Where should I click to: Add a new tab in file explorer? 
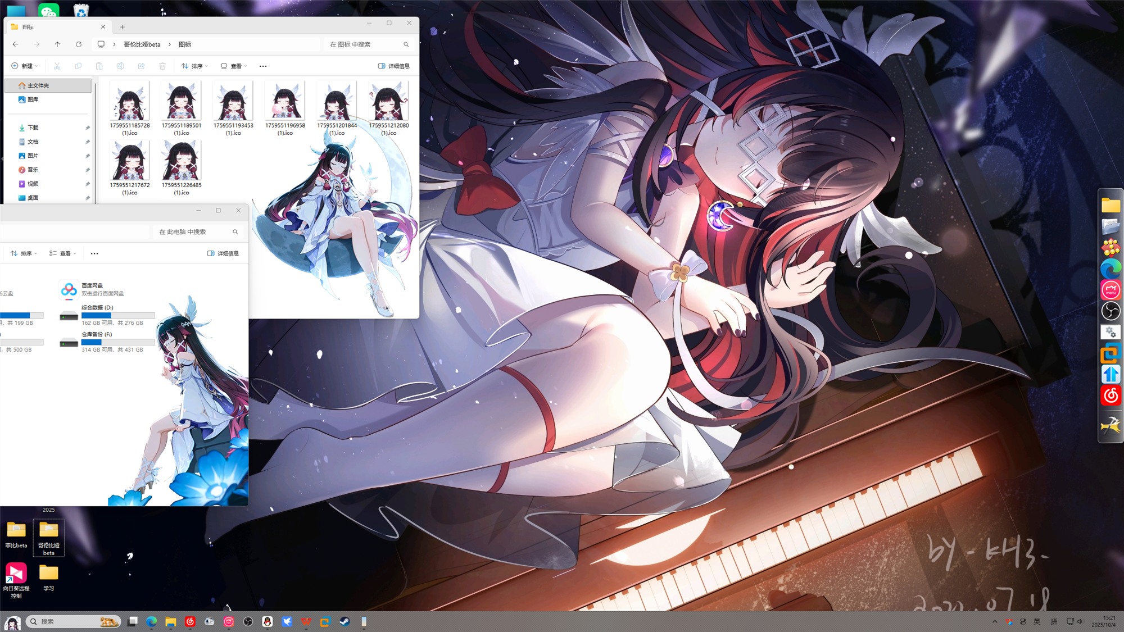(122, 27)
